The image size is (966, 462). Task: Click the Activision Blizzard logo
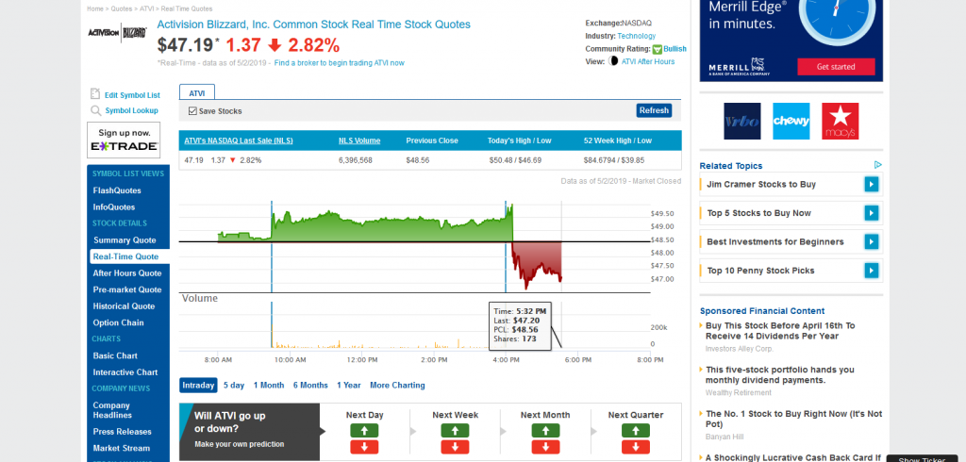(x=117, y=33)
